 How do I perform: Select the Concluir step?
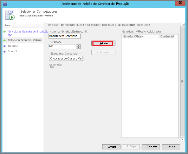13,51
